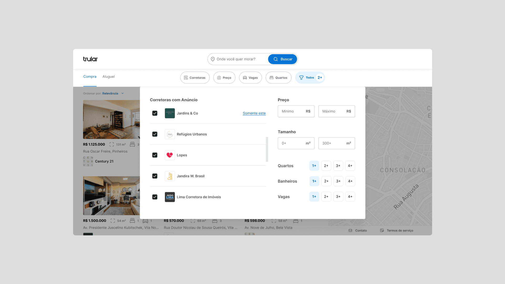Click the Mínimo price input field

coord(292,111)
